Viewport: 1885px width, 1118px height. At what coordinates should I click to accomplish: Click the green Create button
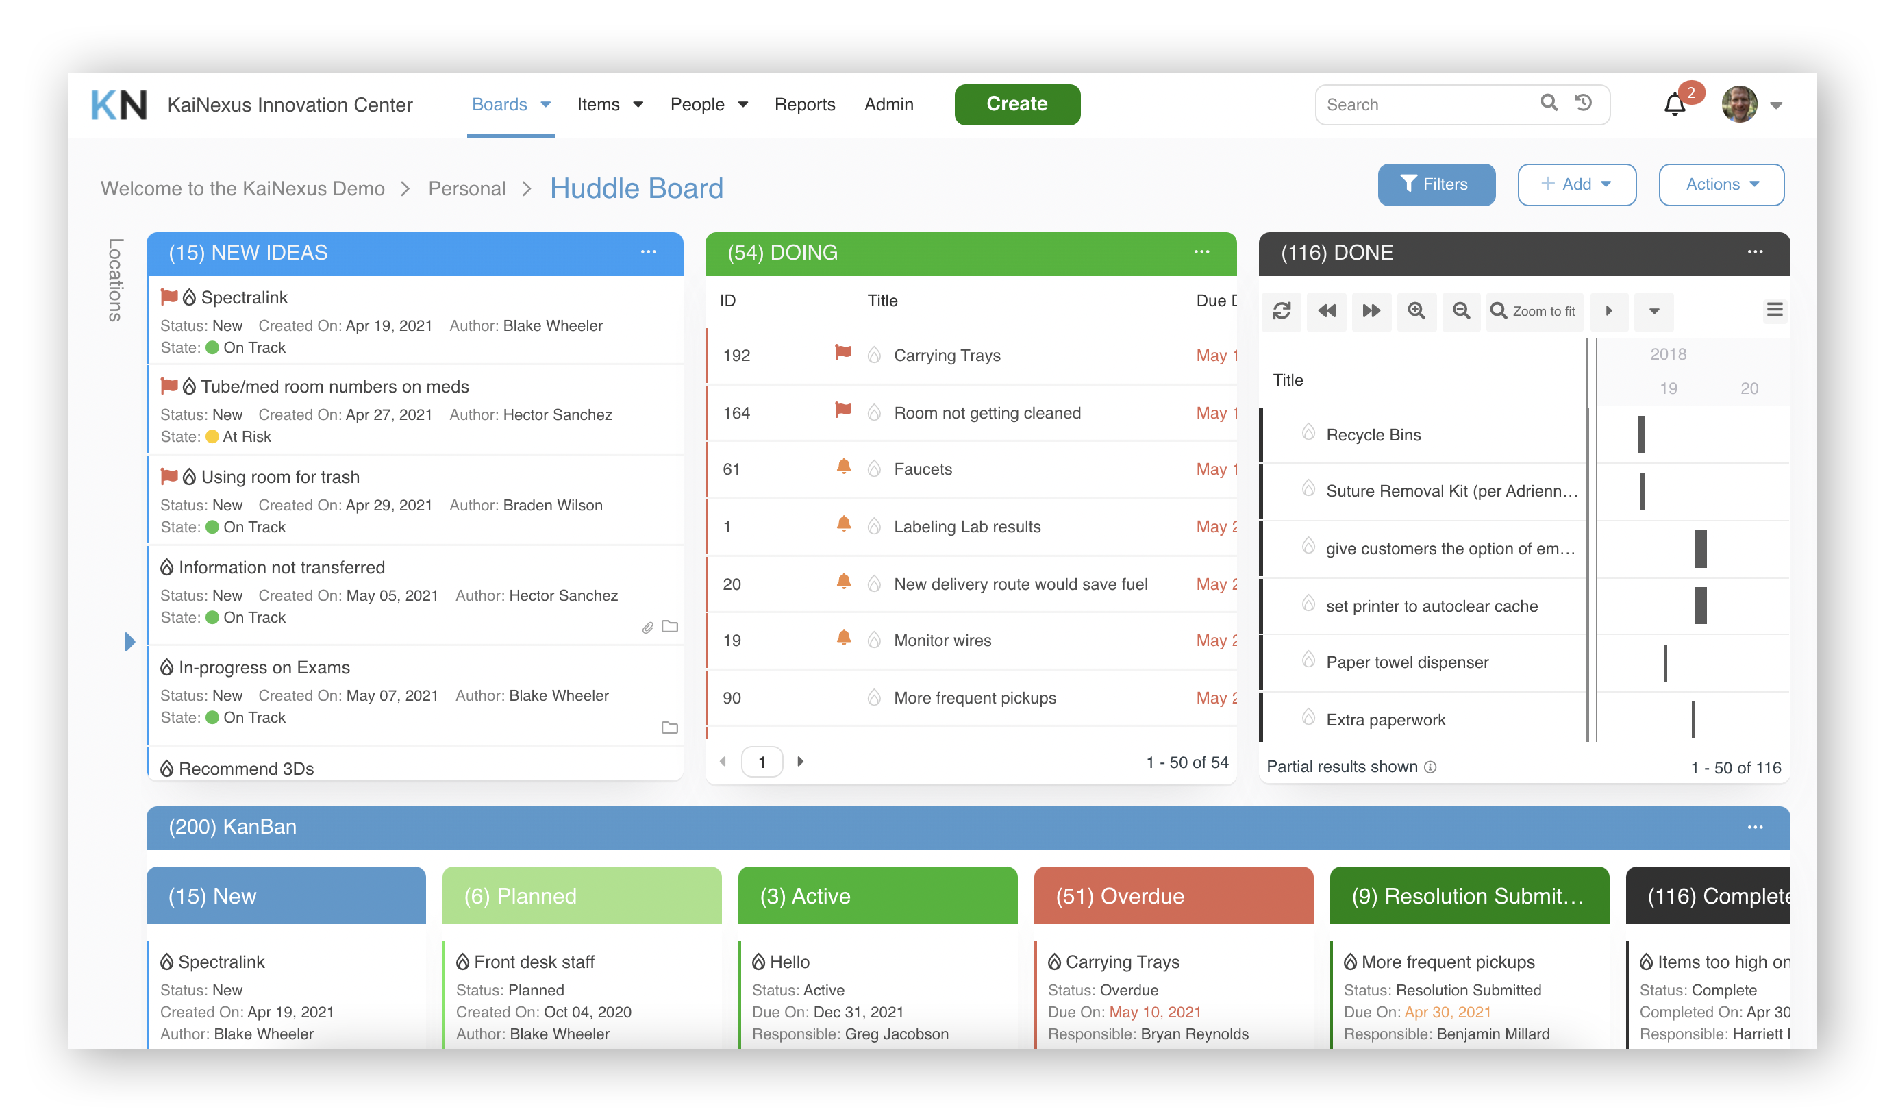[1016, 104]
